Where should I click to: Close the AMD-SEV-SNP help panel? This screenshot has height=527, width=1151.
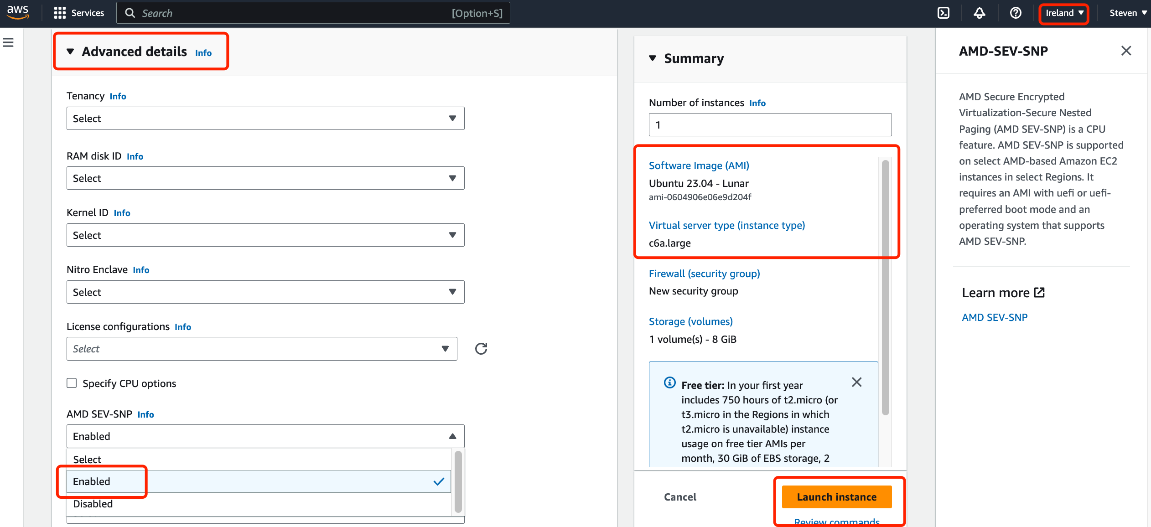tap(1126, 51)
